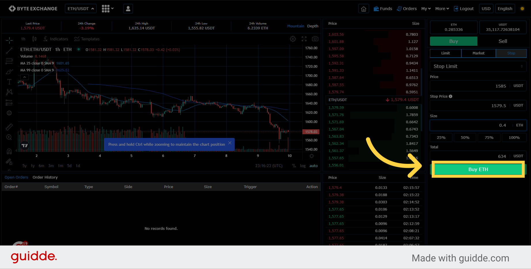Open the Fibonacci retracement tools
Viewport: 531px width, 269px height.
point(9,61)
